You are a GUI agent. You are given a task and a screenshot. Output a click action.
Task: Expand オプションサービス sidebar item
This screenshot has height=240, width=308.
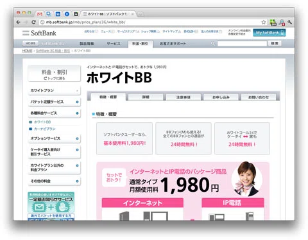[x=55, y=138]
